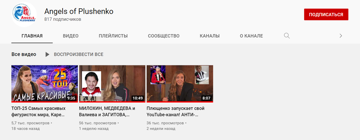Open the О КАНАЛЕ tab
360x140 pixels.
251,36
